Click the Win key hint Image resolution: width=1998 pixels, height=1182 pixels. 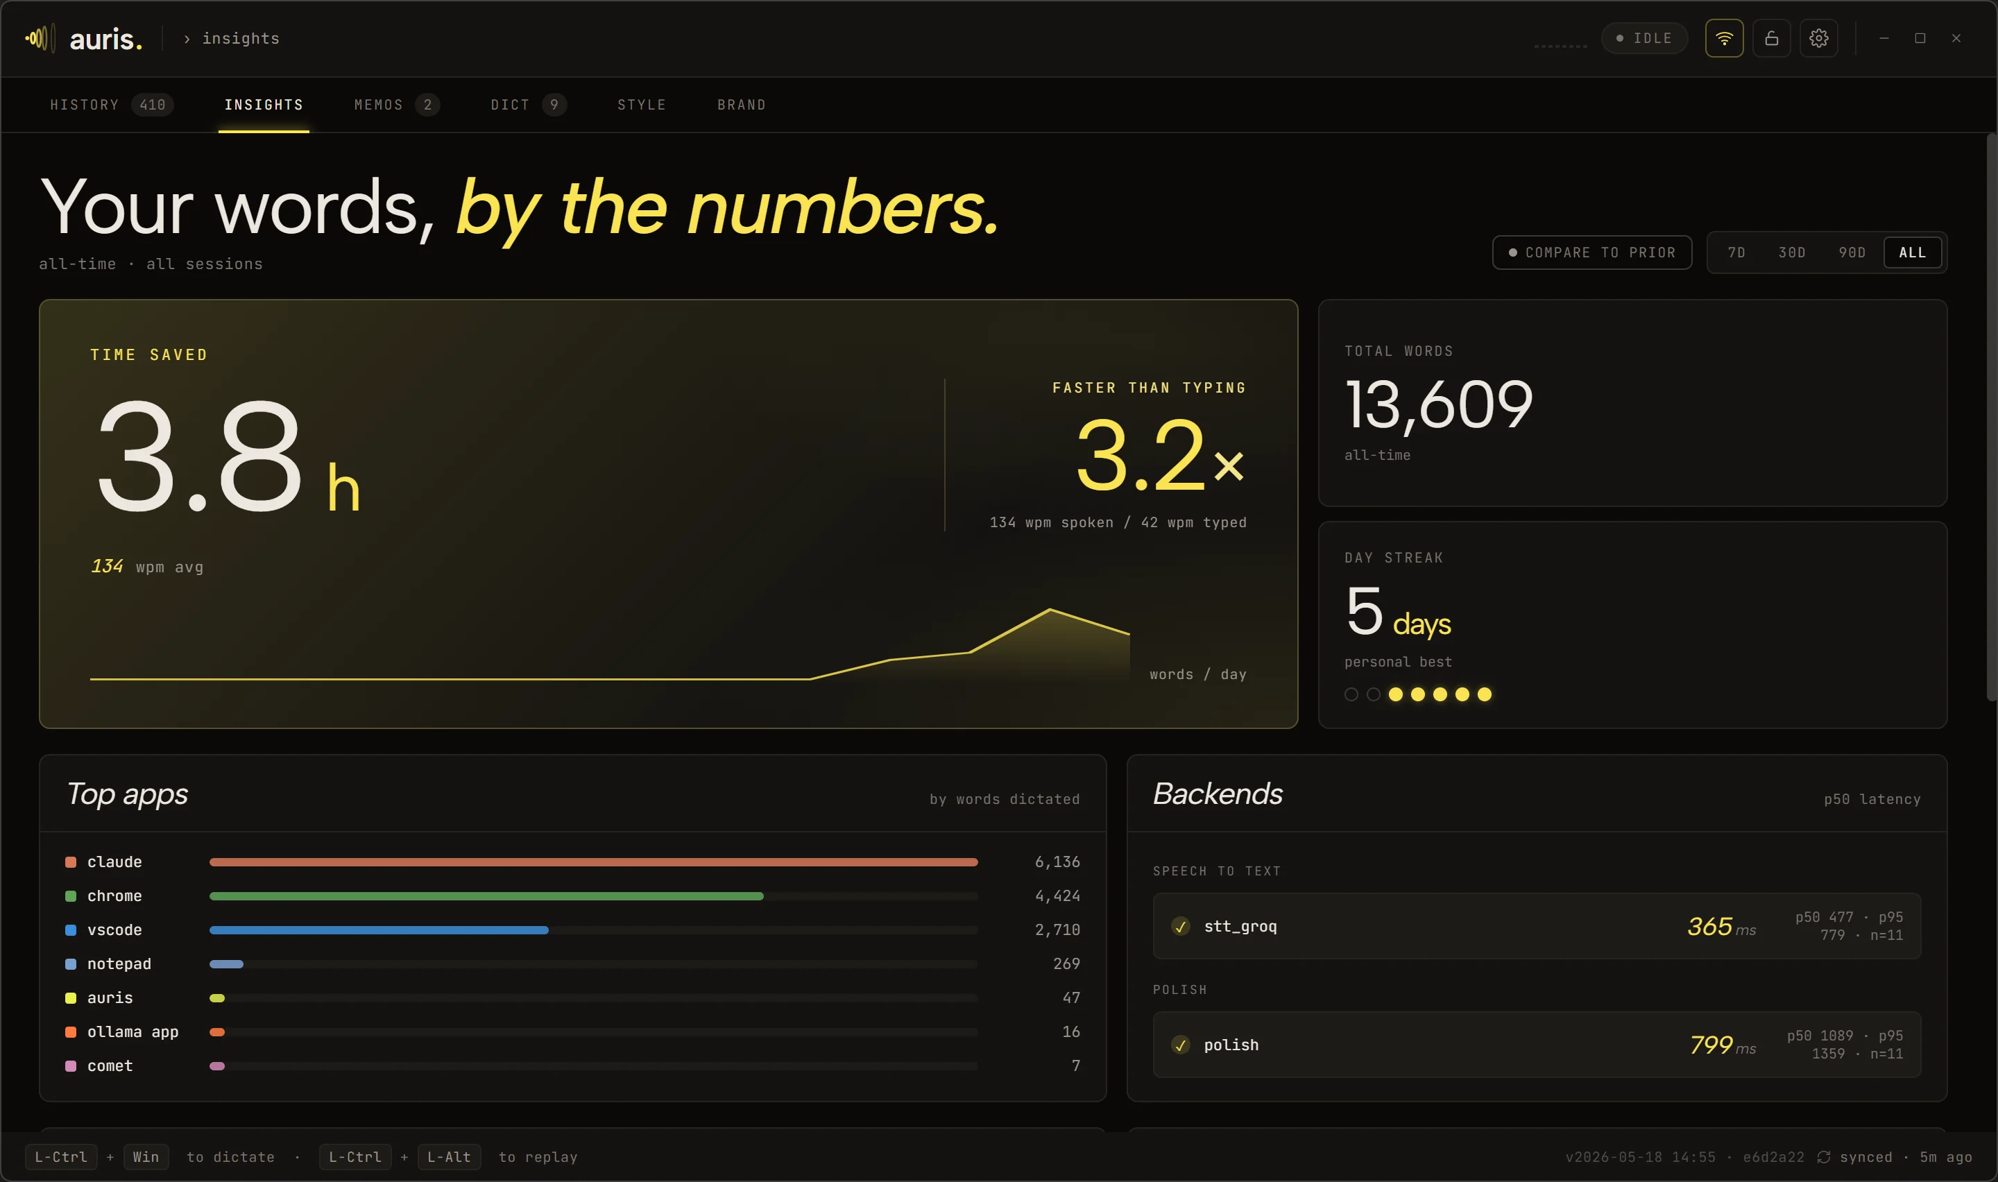(x=146, y=1156)
